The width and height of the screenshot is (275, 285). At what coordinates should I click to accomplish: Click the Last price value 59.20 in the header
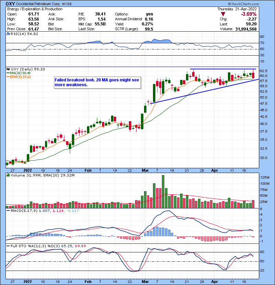[251, 24]
